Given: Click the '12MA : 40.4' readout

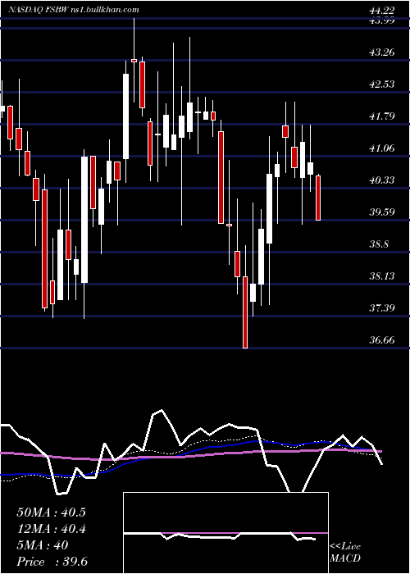Looking at the screenshot, I should click(52, 529).
